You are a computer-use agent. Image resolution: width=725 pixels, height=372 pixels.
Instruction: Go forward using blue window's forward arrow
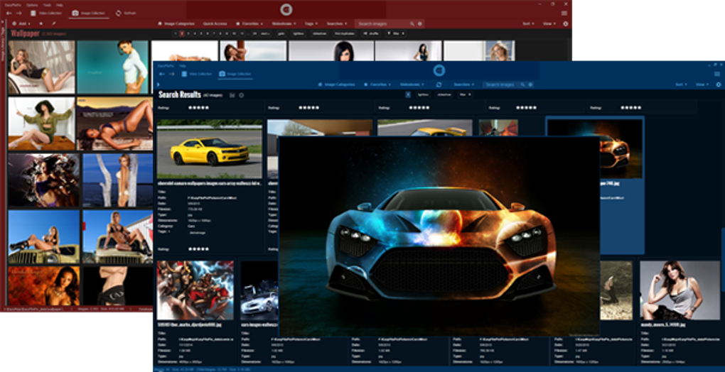pyautogui.click(x=171, y=74)
